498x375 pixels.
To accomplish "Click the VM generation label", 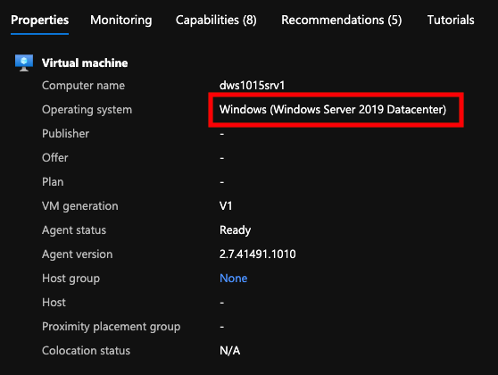I will point(80,206).
